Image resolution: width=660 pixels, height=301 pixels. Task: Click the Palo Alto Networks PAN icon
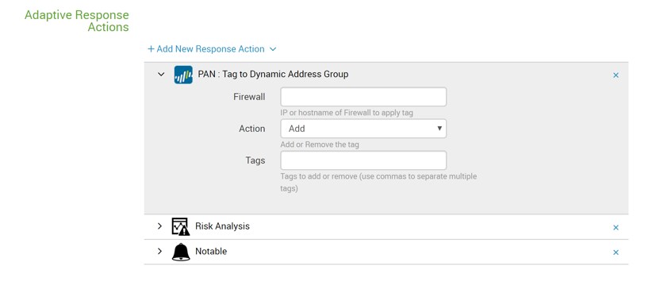[x=183, y=75]
